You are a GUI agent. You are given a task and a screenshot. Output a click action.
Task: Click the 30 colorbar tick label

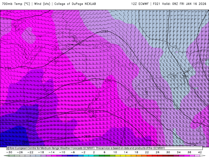point(168,152)
